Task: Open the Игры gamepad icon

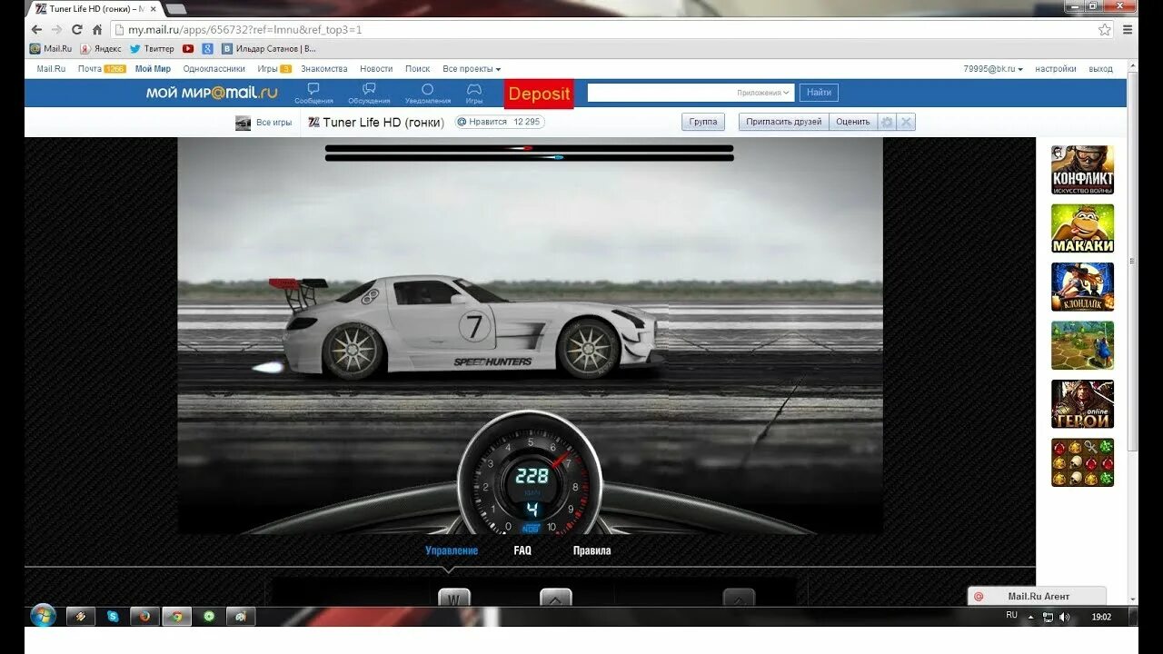Action: 473,89
